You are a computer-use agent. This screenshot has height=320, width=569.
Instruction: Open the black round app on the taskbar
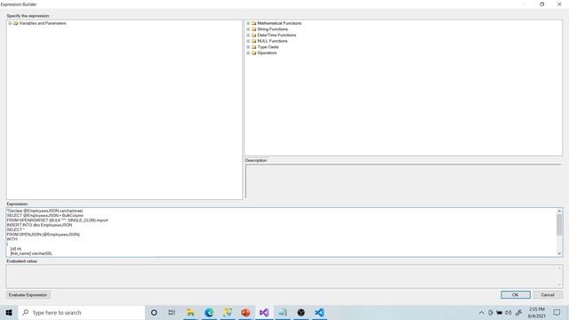coord(301,312)
